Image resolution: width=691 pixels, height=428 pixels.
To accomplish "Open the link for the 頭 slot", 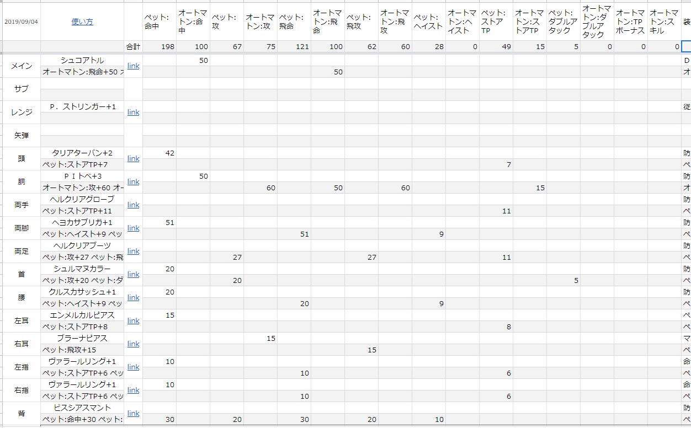I will pyautogui.click(x=133, y=159).
